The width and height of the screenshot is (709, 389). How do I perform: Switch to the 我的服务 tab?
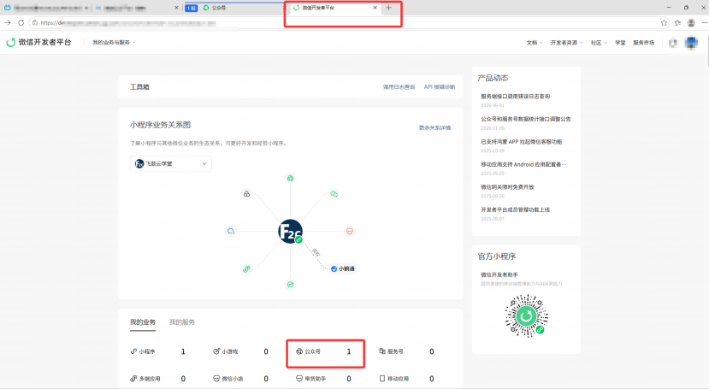(x=182, y=322)
